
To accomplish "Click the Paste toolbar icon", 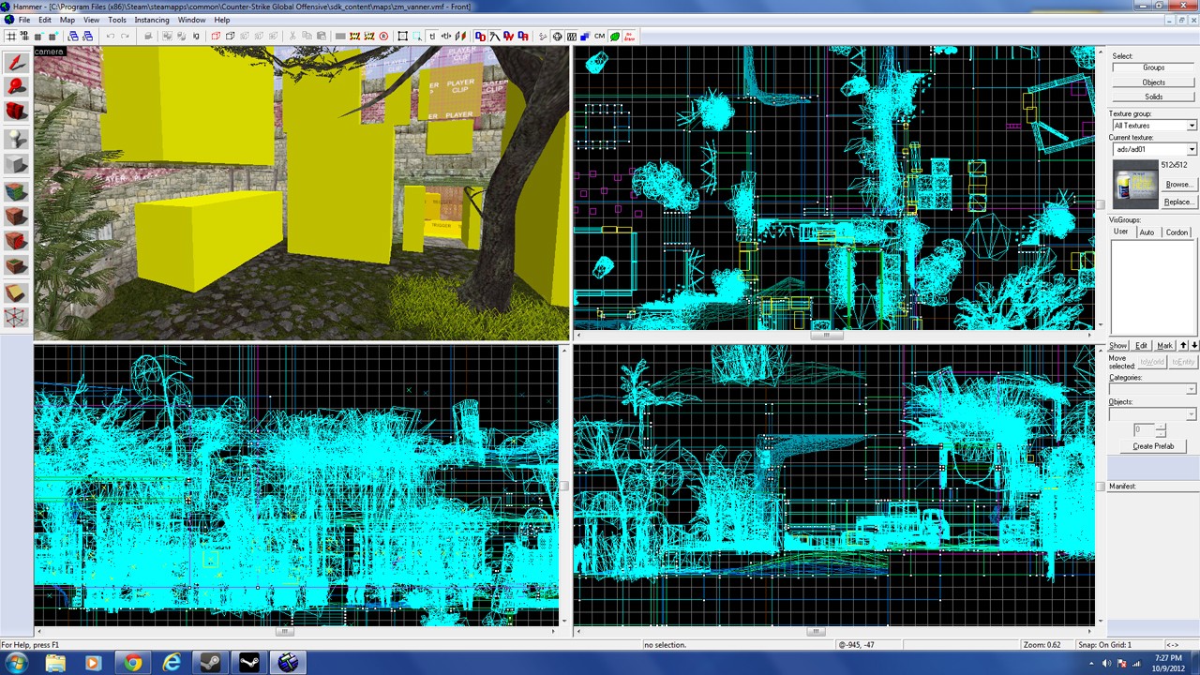I will click(x=322, y=37).
